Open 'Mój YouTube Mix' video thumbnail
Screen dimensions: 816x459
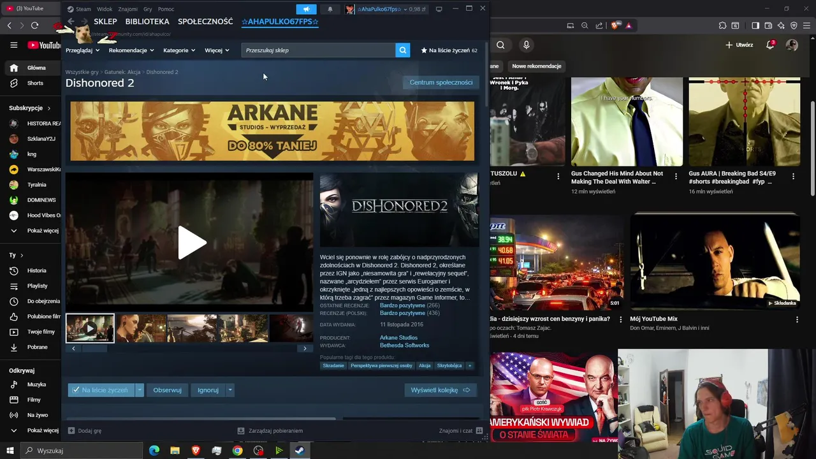coord(715,261)
